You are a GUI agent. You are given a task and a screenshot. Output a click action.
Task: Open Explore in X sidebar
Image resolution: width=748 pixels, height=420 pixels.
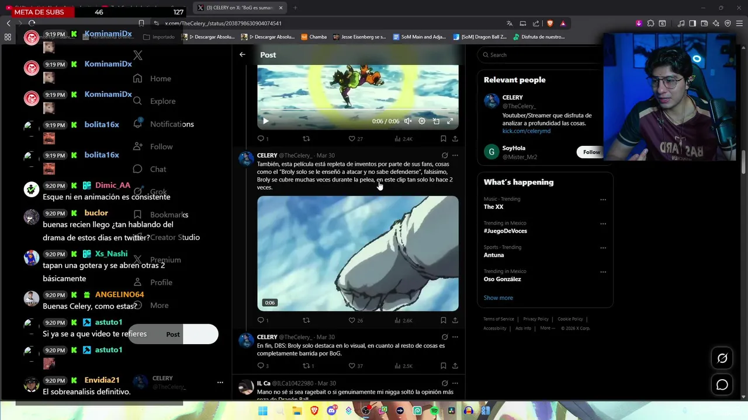tap(154, 101)
